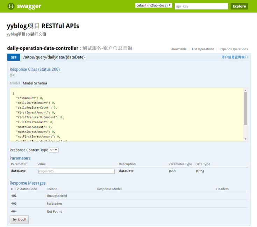Screen dimensions: 257x227
Task: Focus the dataDate required value field
Action: coord(76,171)
